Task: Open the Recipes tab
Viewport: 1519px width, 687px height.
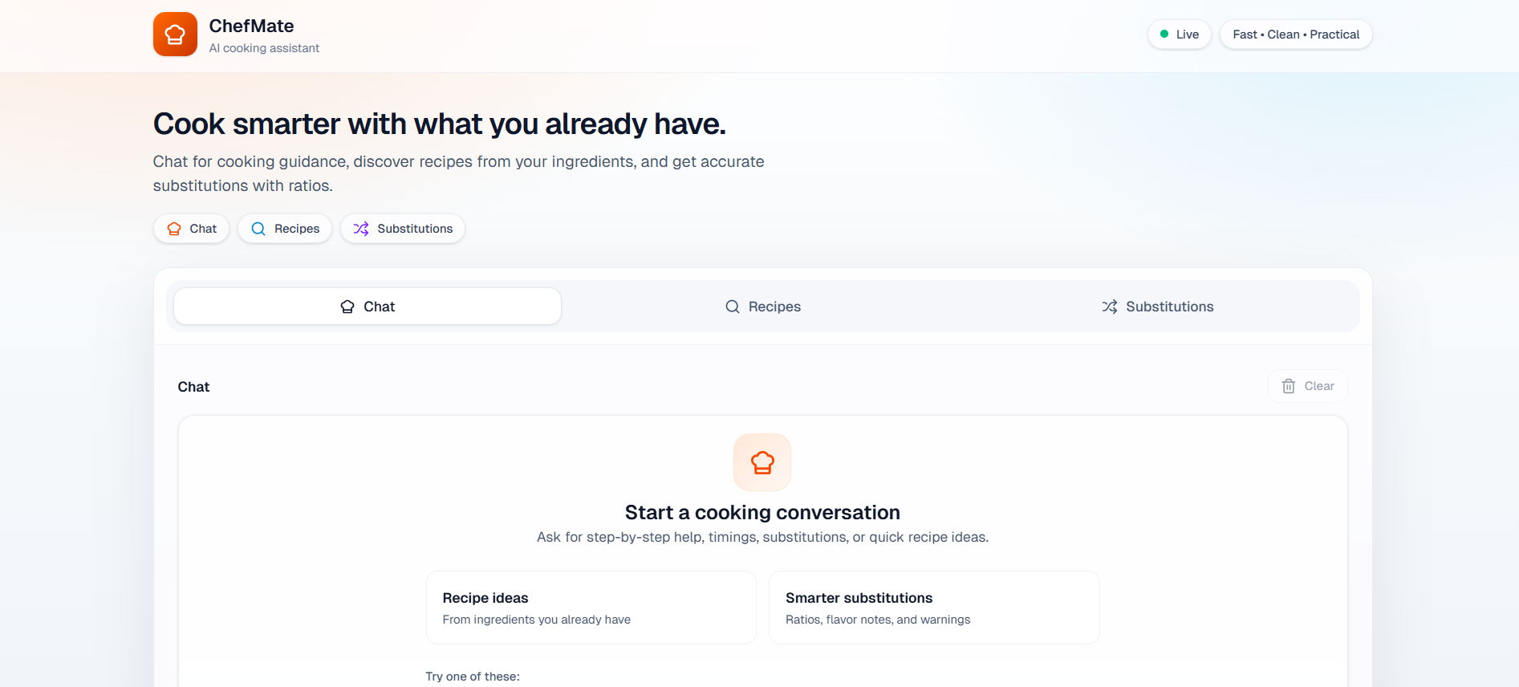Action: pyautogui.click(x=763, y=307)
